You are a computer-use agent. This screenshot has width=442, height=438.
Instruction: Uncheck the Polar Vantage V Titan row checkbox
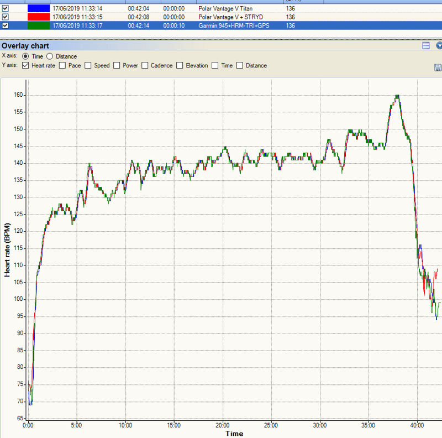pos(6,8)
